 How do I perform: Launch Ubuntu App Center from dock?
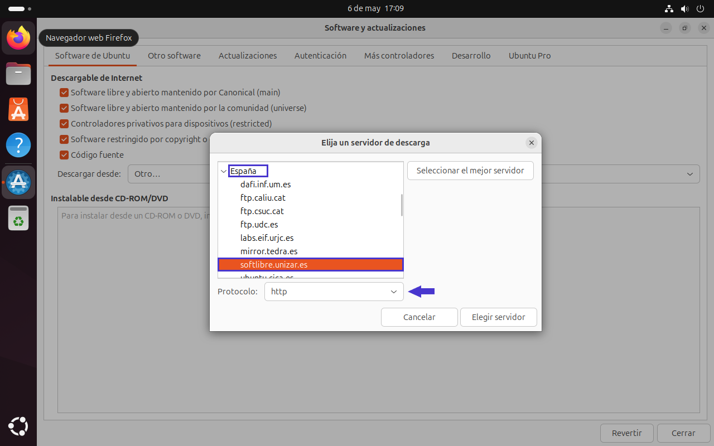[x=18, y=109]
